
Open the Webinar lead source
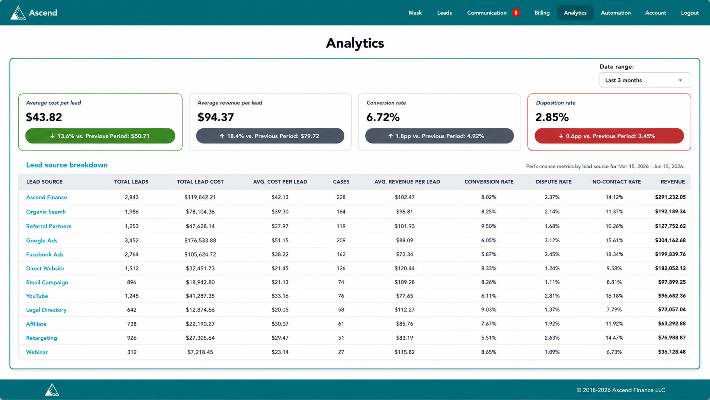coord(37,352)
